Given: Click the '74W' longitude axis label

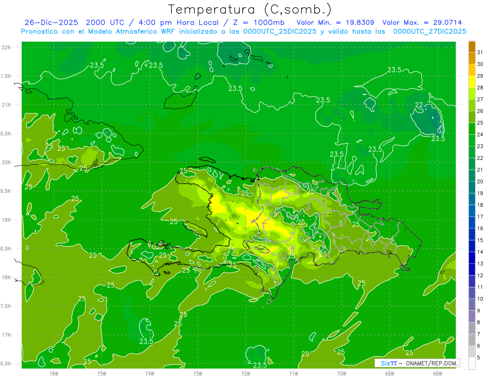Looking at the screenshot, I should [150, 374].
